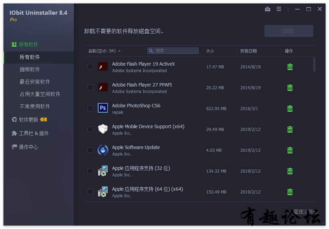Click the software list vertical scrollbar
Image resolution: width=329 pixels, height=229 pixels.
point(314,64)
